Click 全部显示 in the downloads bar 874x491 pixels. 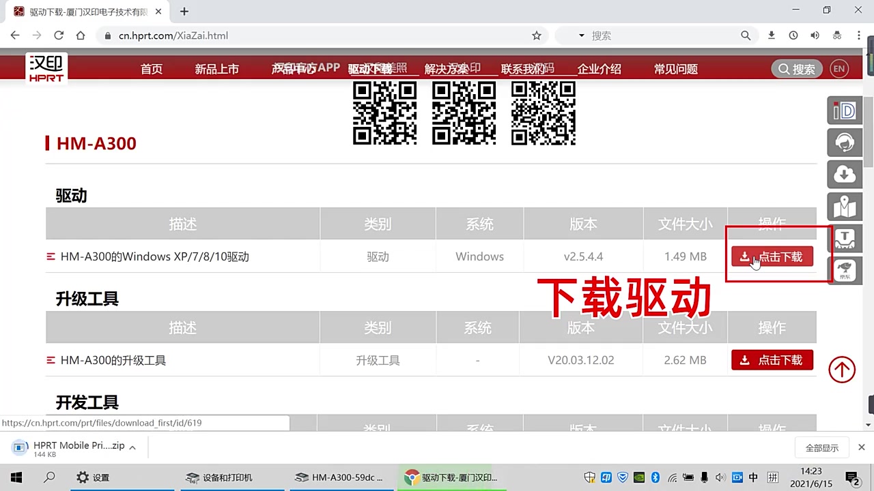tap(822, 448)
